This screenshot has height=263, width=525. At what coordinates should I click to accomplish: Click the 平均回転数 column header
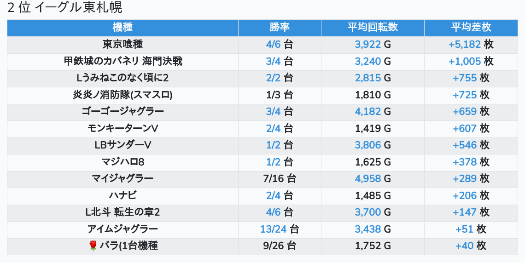[x=373, y=28]
